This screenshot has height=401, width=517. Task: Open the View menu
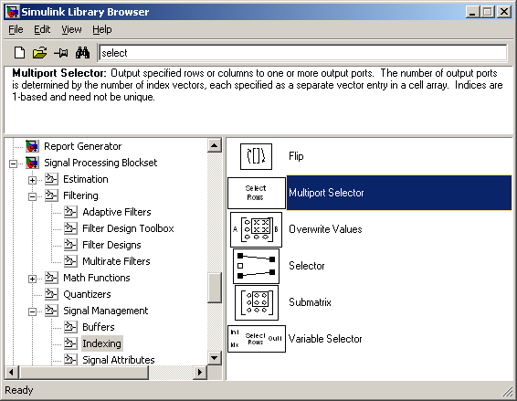click(x=71, y=29)
